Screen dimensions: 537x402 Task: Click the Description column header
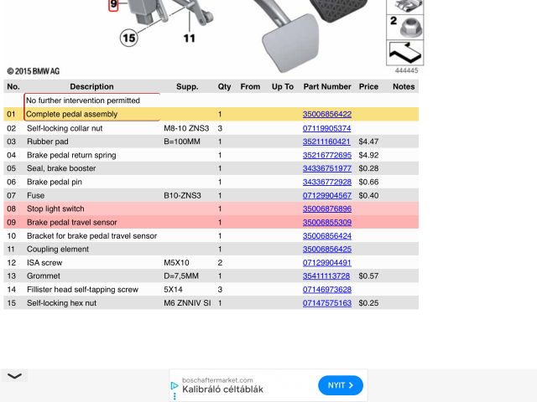[x=91, y=86]
